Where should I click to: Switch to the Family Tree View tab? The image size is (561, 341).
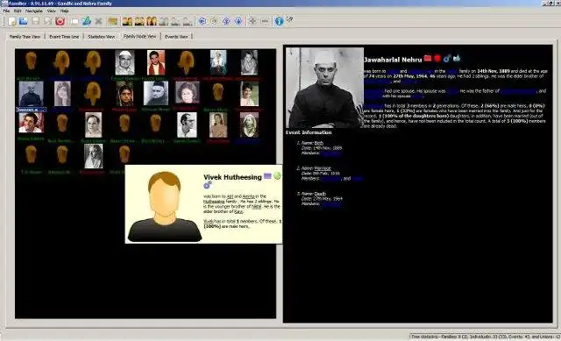click(25, 37)
